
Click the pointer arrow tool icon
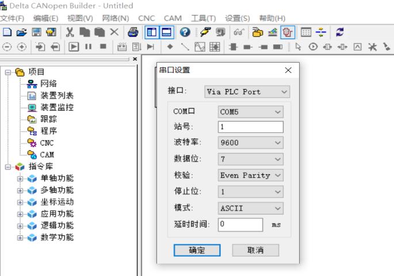[x=298, y=47]
